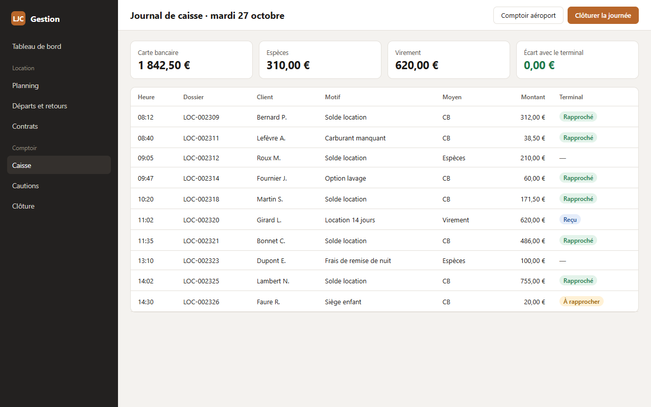Select dossier LOC-002312
The height and width of the screenshot is (407, 651).
(x=201, y=158)
